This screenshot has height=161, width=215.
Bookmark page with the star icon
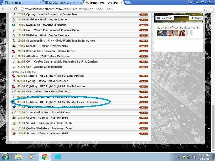pos(205,9)
